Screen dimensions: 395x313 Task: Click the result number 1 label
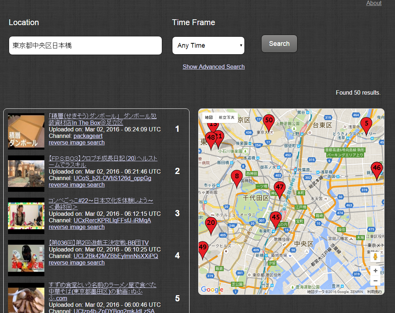coord(177,129)
